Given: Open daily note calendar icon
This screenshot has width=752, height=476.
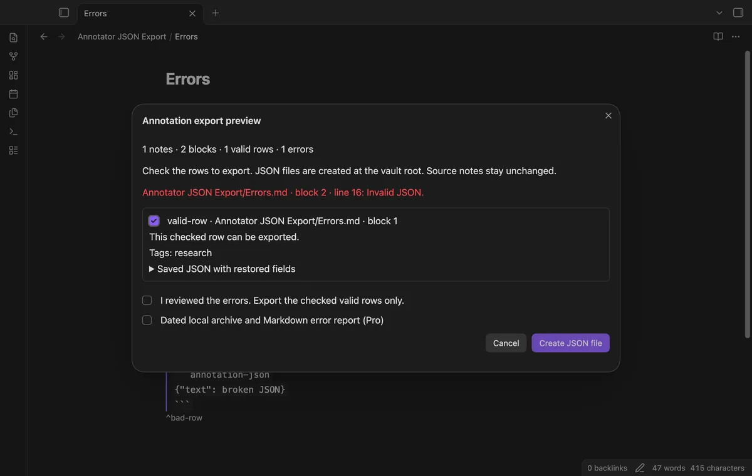Looking at the screenshot, I should click(x=13, y=94).
